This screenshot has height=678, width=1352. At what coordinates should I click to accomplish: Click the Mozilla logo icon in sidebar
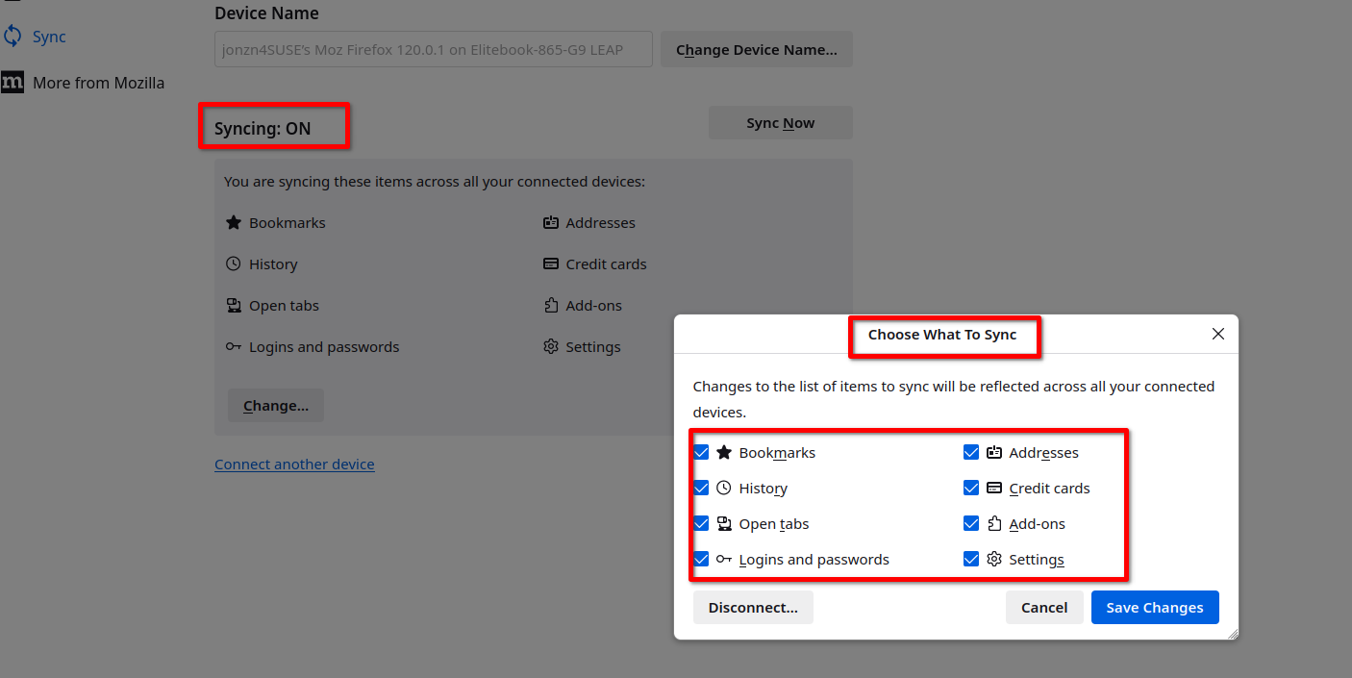[x=13, y=83]
